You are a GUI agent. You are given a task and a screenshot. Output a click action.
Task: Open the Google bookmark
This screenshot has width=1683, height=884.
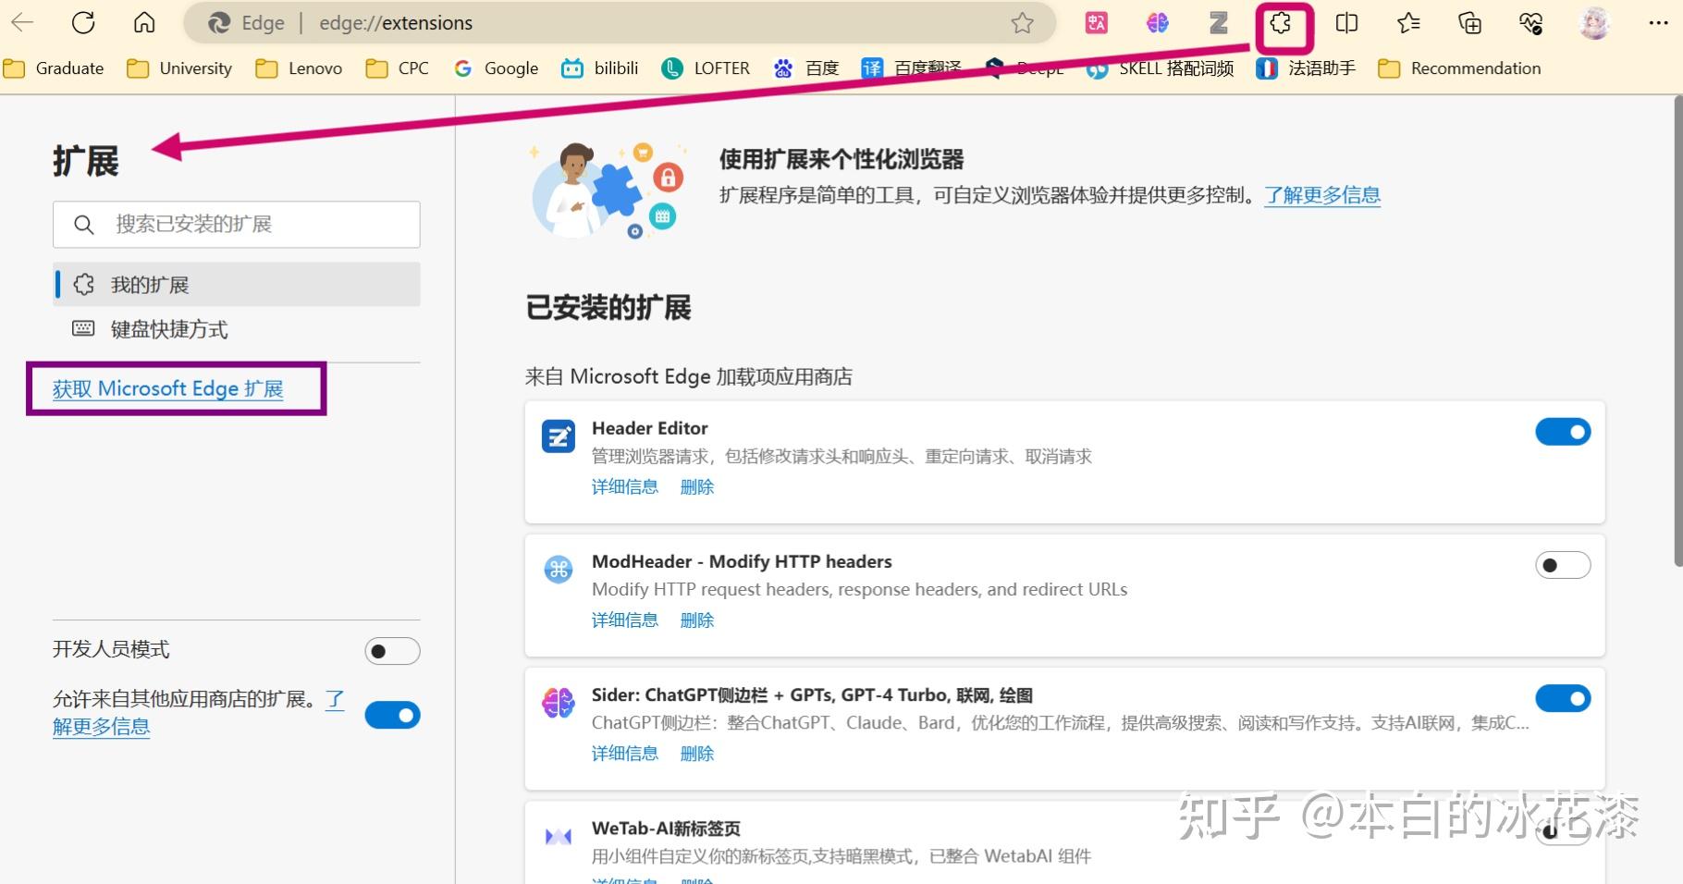(x=496, y=68)
